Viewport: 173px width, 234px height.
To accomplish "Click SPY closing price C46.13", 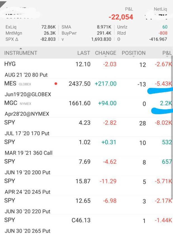I will click(x=81, y=220).
